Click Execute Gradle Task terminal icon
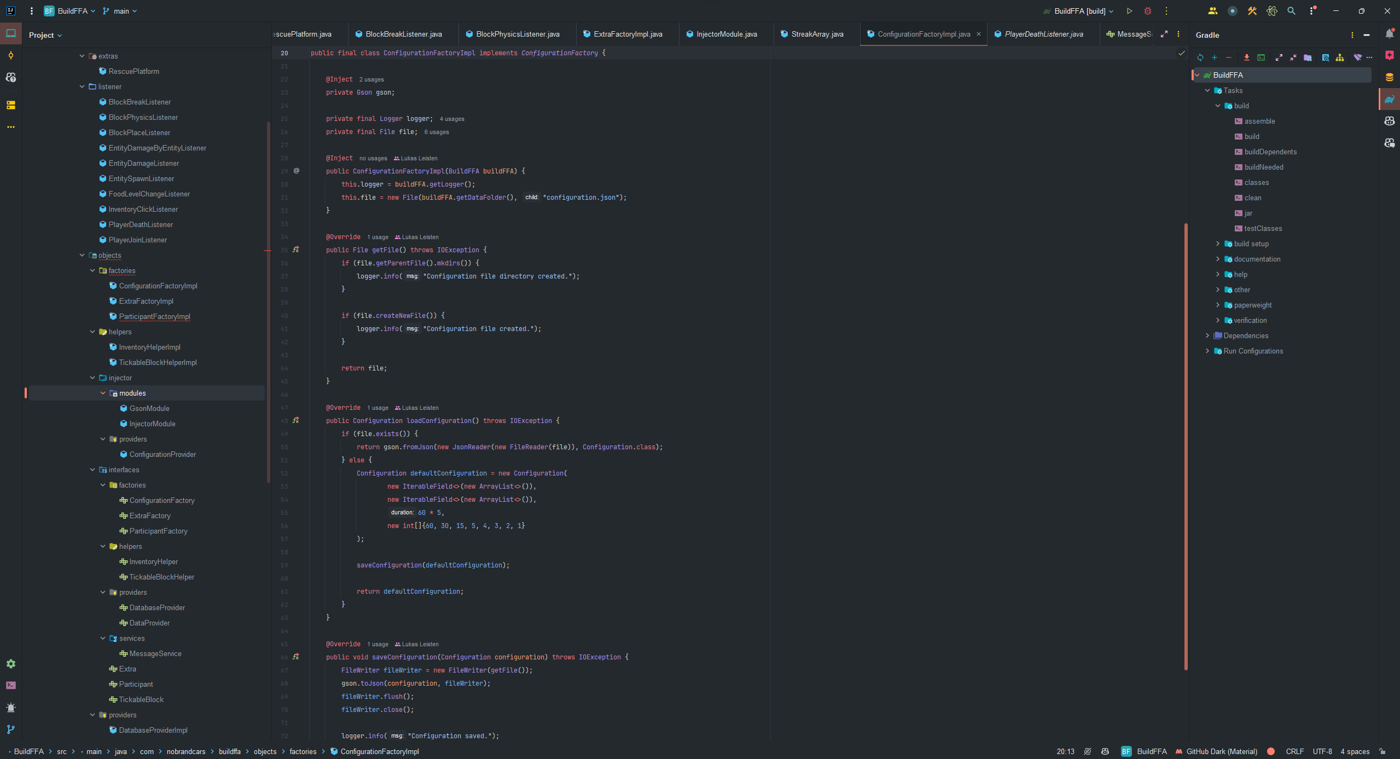1400x759 pixels. click(1261, 57)
